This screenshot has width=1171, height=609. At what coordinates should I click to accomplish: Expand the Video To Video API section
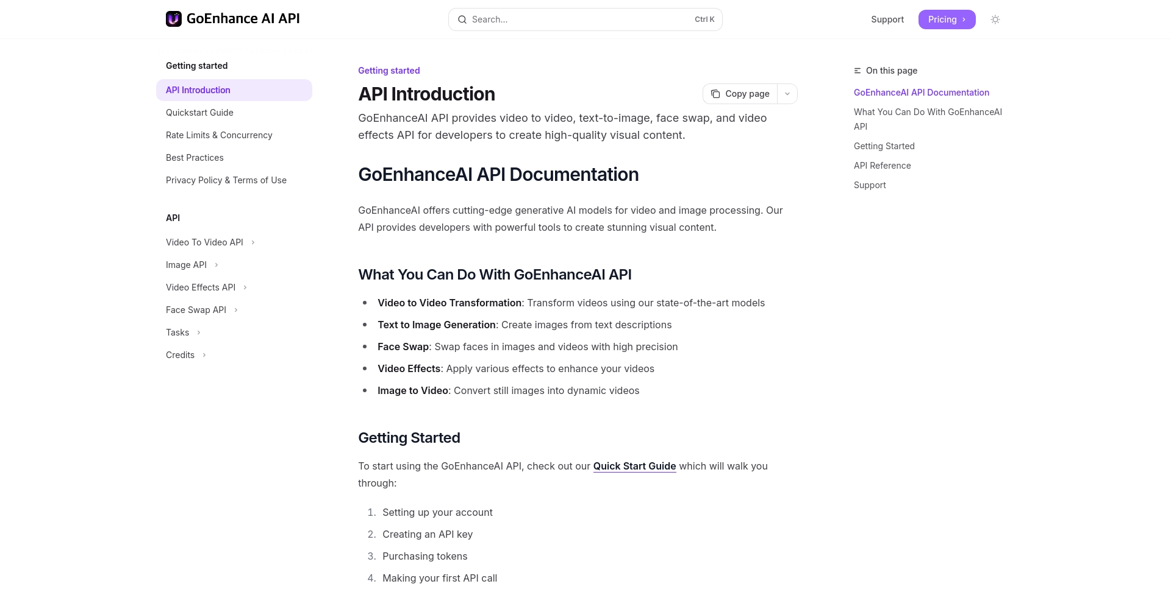click(x=253, y=242)
